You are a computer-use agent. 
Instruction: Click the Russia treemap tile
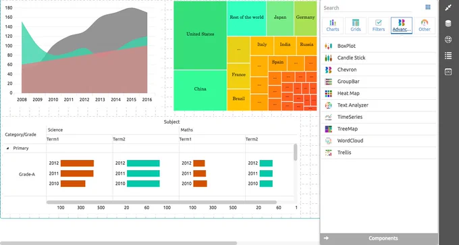click(306, 46)
